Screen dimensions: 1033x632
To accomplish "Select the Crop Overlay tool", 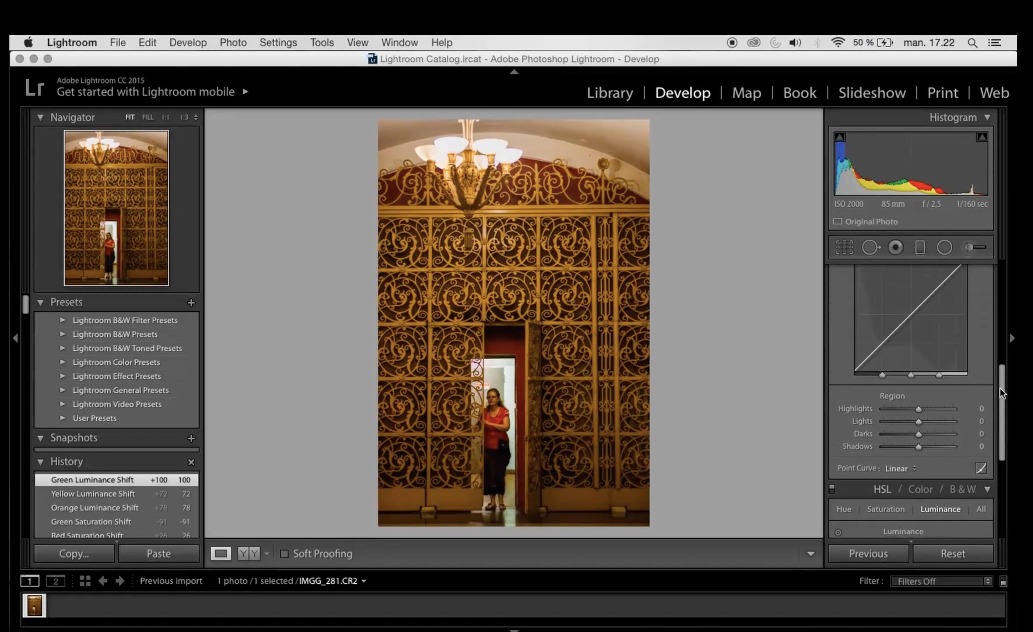I will (x=844, y=247).
